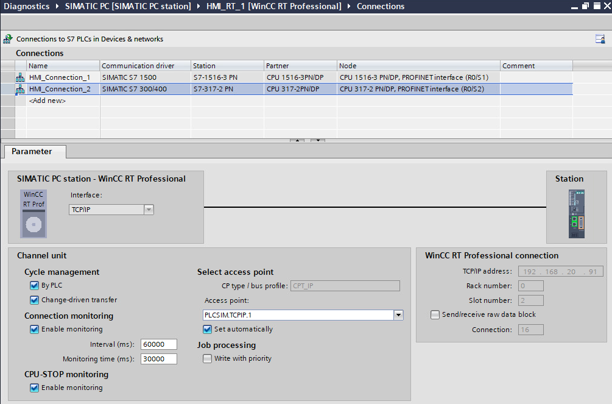
Task: Click the Connection number field showing 16
Action: (x=531, y=330)
